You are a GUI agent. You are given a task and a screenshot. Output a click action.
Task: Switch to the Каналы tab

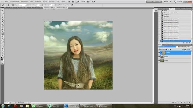tap(164, 45)
